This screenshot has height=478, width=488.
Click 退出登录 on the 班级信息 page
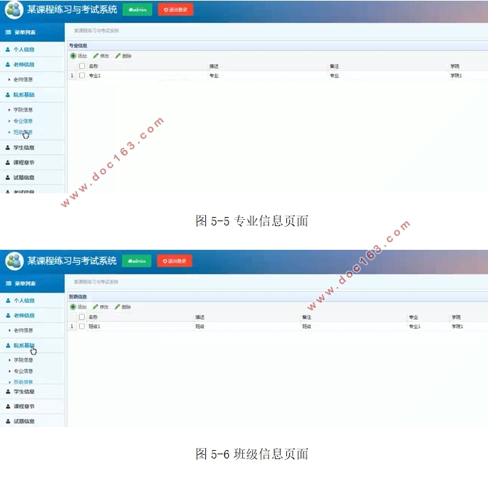click(x=175, y=261)
